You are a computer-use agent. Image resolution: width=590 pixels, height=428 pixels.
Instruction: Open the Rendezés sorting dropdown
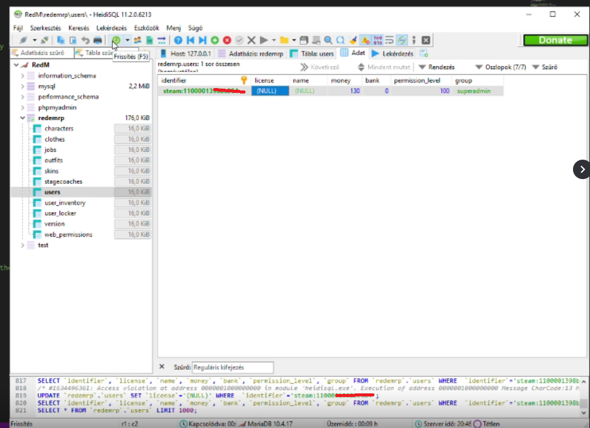(437, 67)
